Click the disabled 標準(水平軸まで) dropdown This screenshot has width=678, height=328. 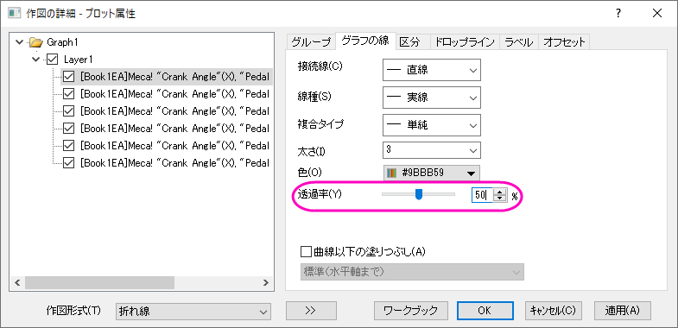[412, 272]
